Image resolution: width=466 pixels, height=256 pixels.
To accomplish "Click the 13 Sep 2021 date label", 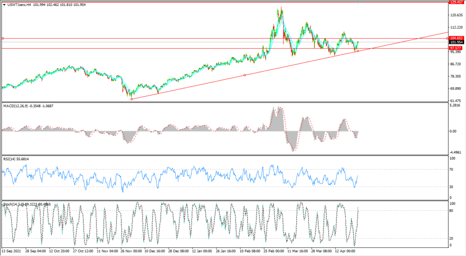I will click(x=11, y=251).
